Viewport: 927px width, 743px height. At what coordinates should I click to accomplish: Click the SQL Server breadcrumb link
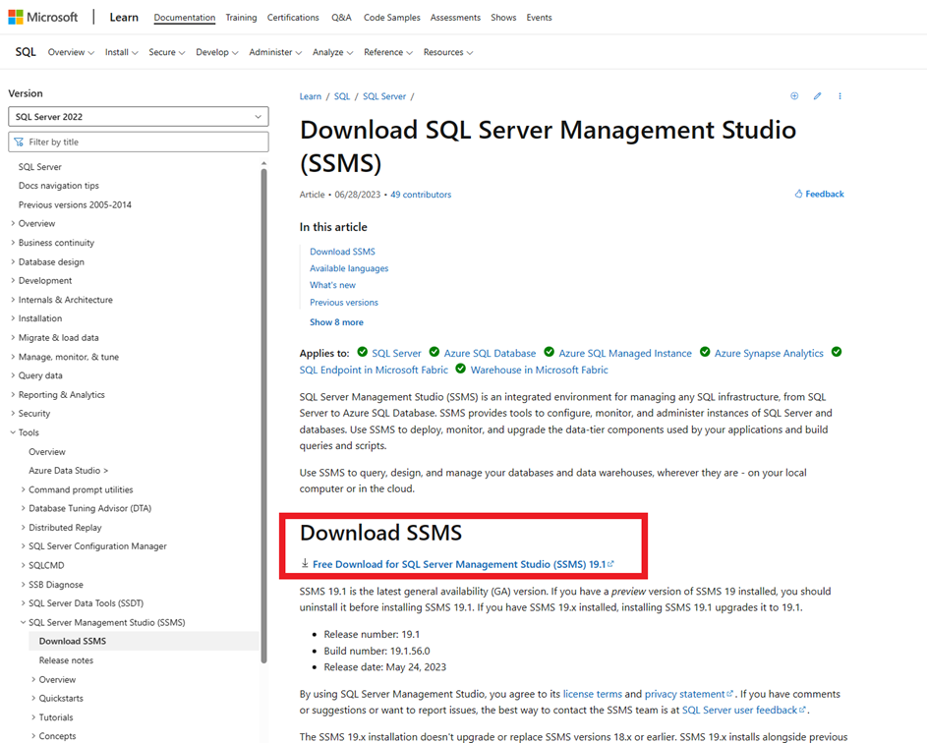tap(384, 96)
